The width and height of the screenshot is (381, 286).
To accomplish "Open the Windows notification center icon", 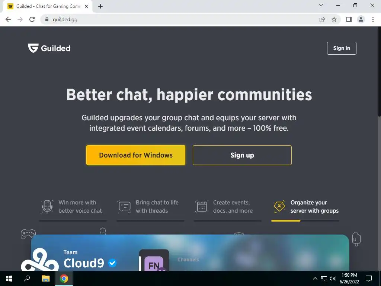I will [369, 279].
